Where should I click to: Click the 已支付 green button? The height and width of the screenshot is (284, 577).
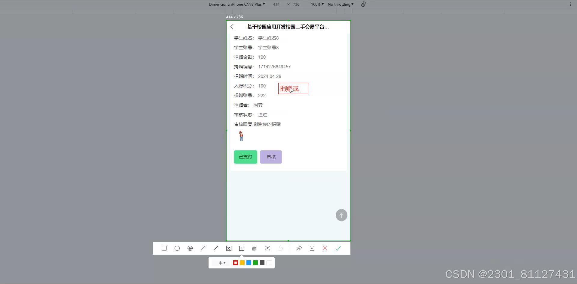(246, 157)
